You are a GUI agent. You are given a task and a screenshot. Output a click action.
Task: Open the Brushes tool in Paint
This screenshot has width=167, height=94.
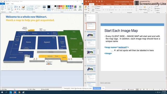pos(23,8)
